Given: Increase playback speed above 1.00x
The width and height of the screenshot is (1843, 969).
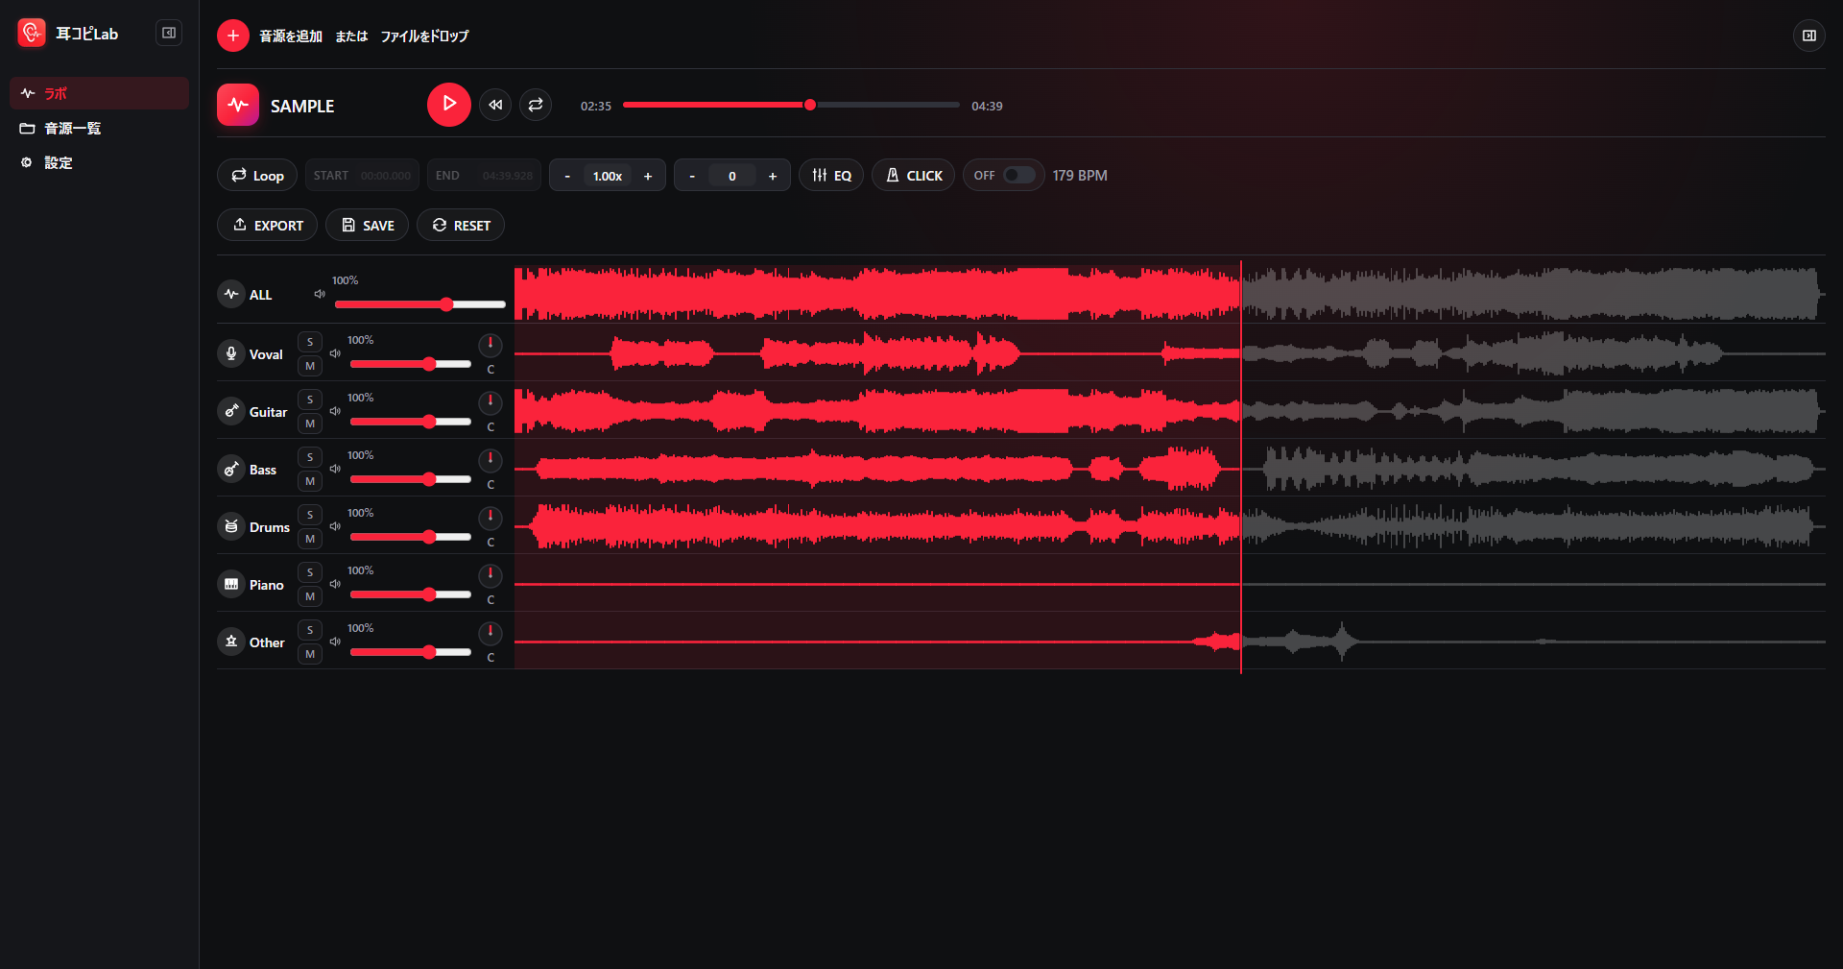Looking at the screenshot, I should [x=648, y=176].
